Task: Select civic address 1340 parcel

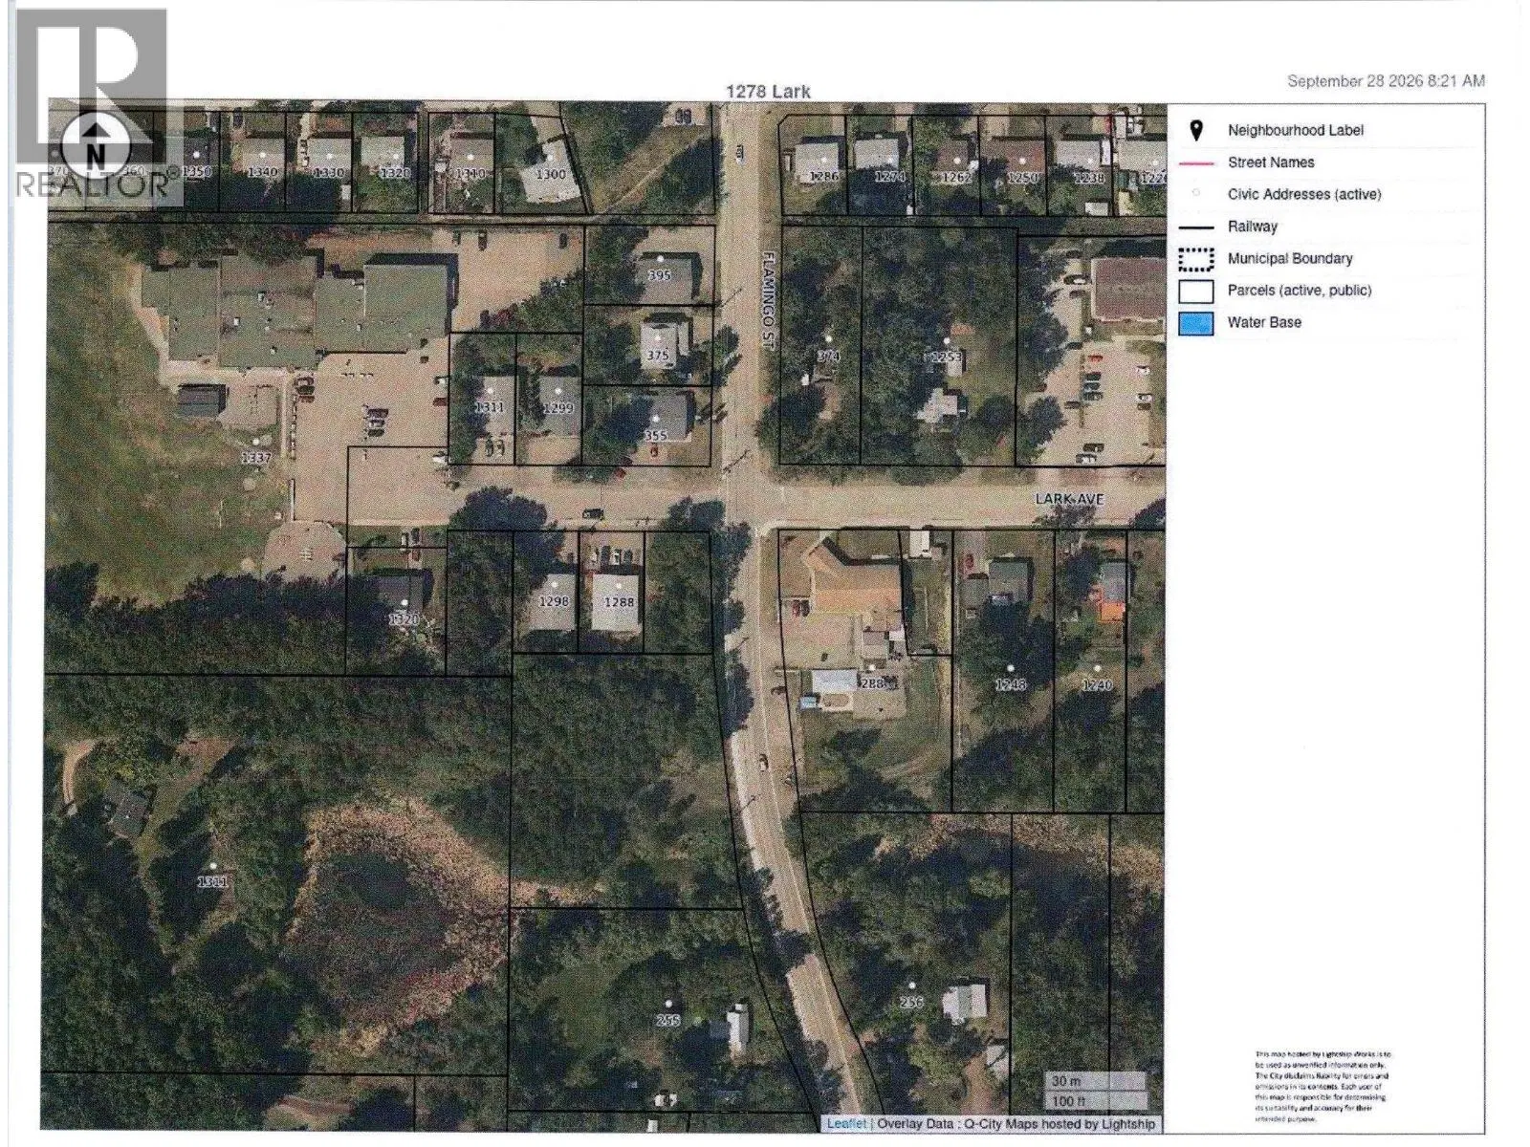Action: click(262, 172)
